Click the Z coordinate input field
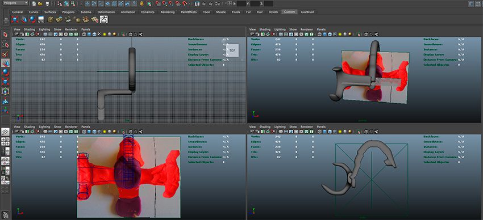Screen dimensions: 483x220 268,3
